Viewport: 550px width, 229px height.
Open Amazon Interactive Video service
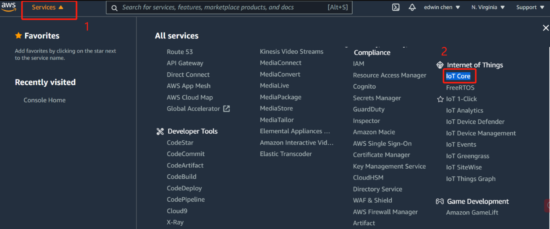pyautogui.click(x=297, y=143)
